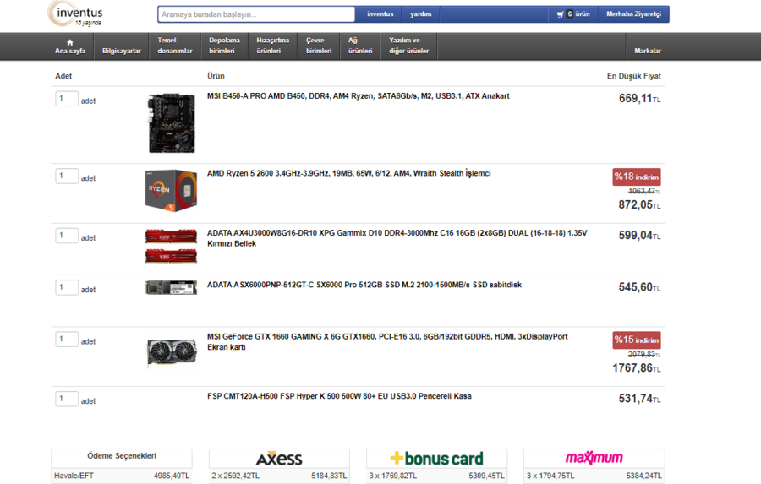Screen dimensions: 761x484
Task: Open Yazılım ve diğer ürünler category
Action: point(408,46)
